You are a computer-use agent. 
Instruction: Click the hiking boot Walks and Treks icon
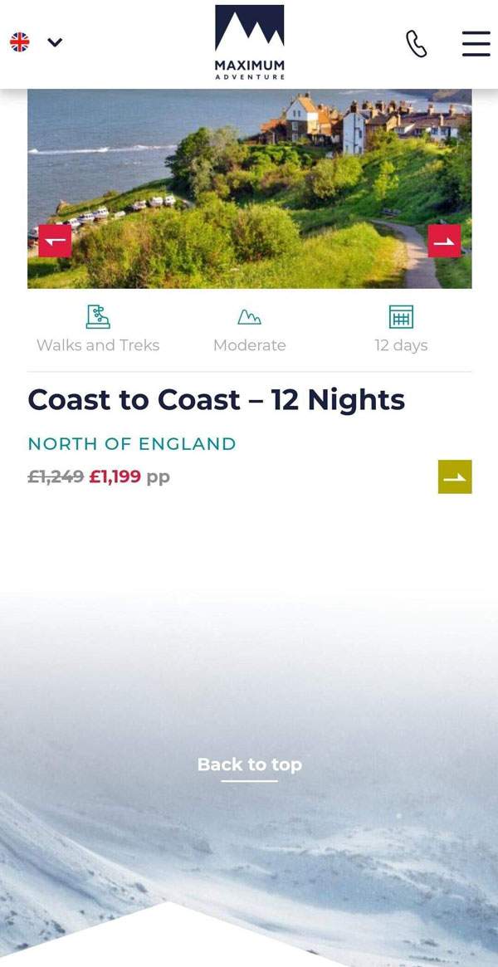(x=98, y=316)
